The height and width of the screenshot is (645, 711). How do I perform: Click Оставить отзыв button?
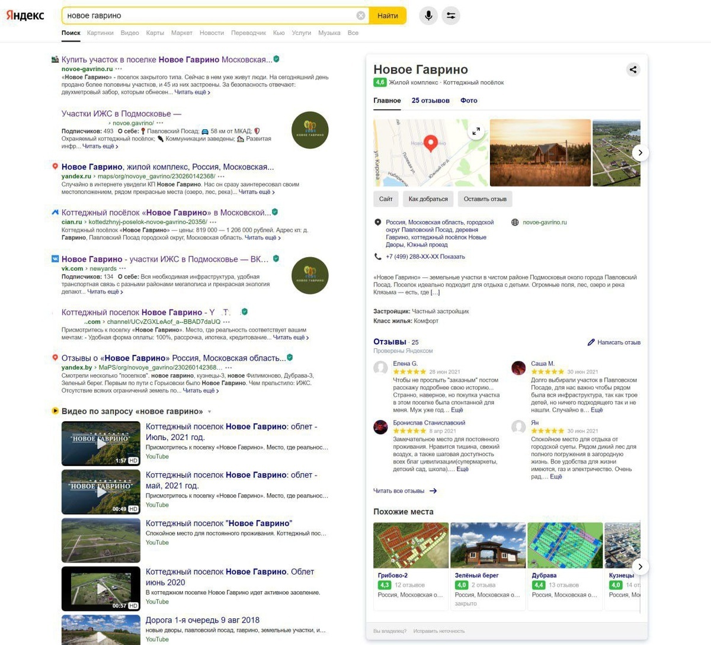click(485, 199)
